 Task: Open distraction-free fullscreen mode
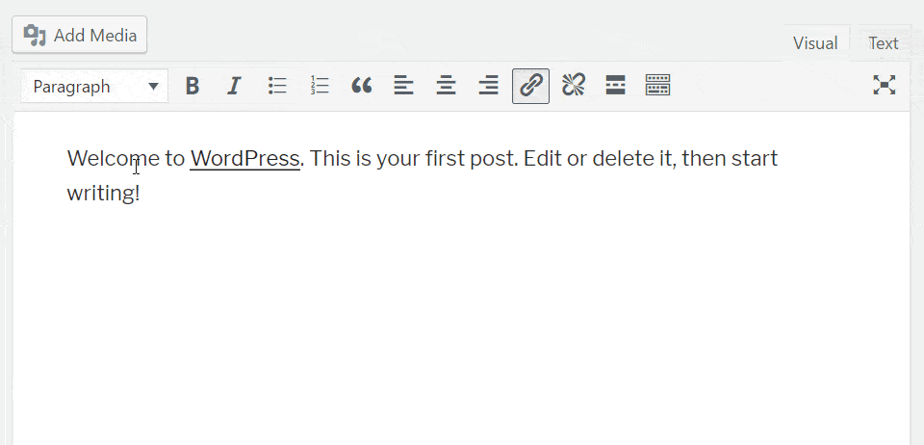[x=884, y=86]
